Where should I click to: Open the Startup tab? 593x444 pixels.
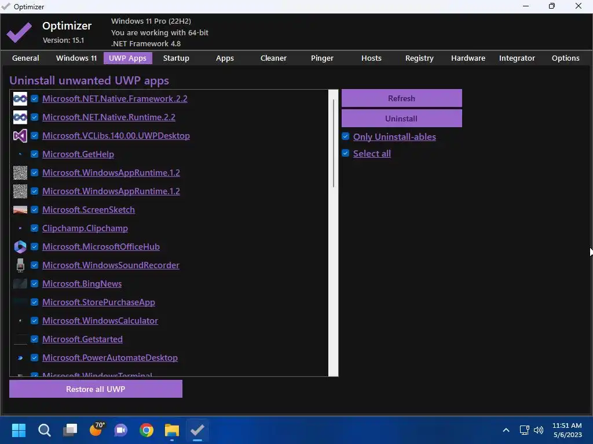(176, 58)
